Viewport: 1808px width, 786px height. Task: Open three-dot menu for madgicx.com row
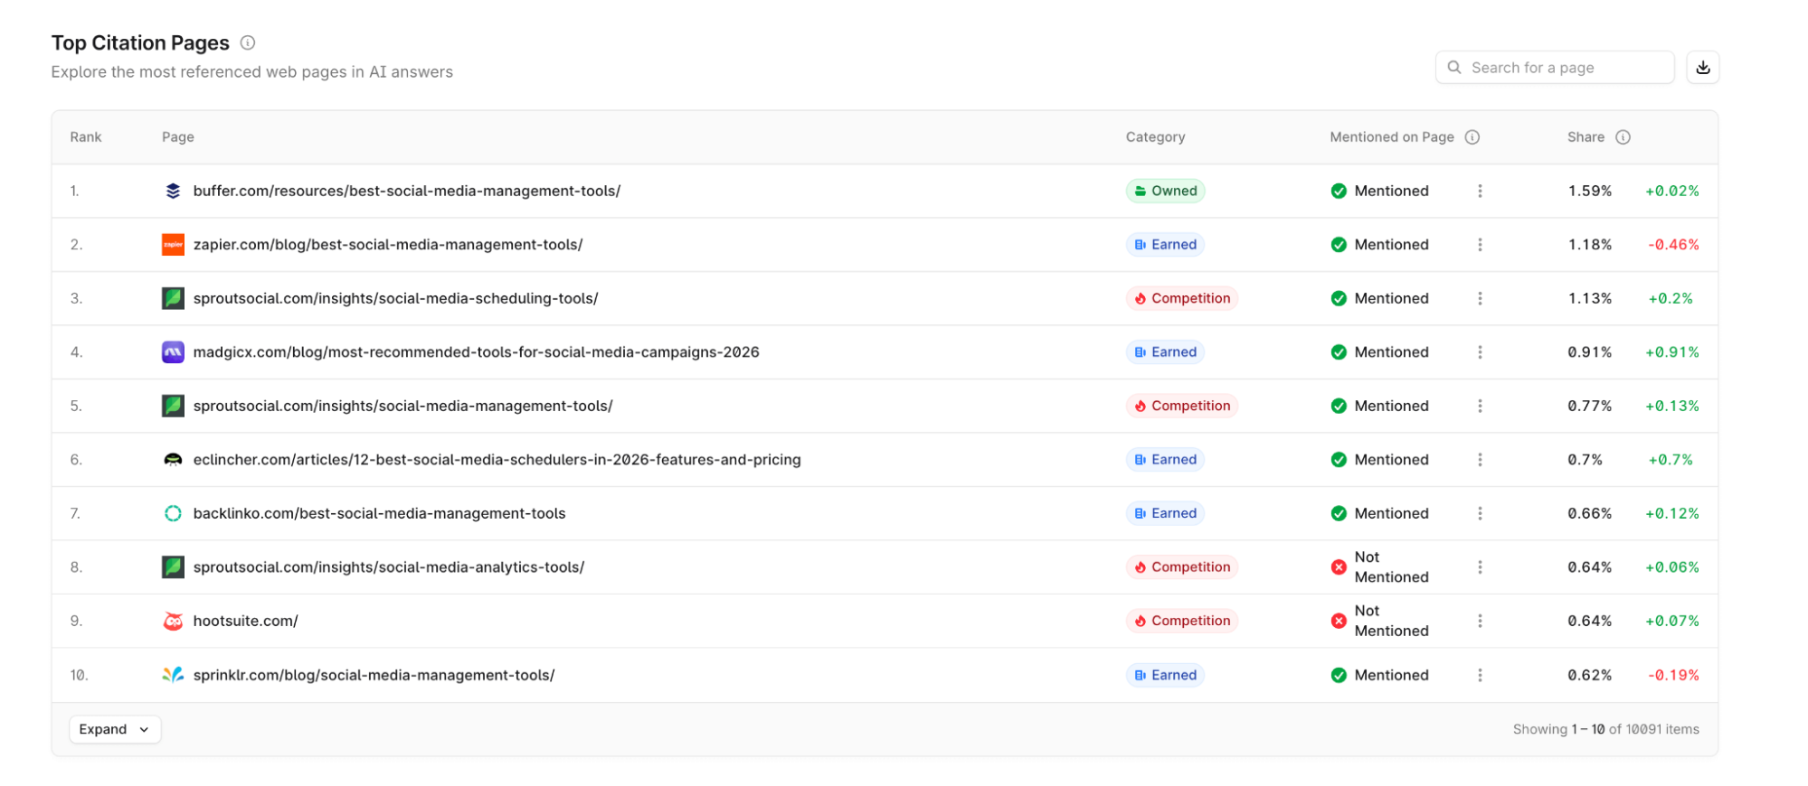tap(1480, 352)
